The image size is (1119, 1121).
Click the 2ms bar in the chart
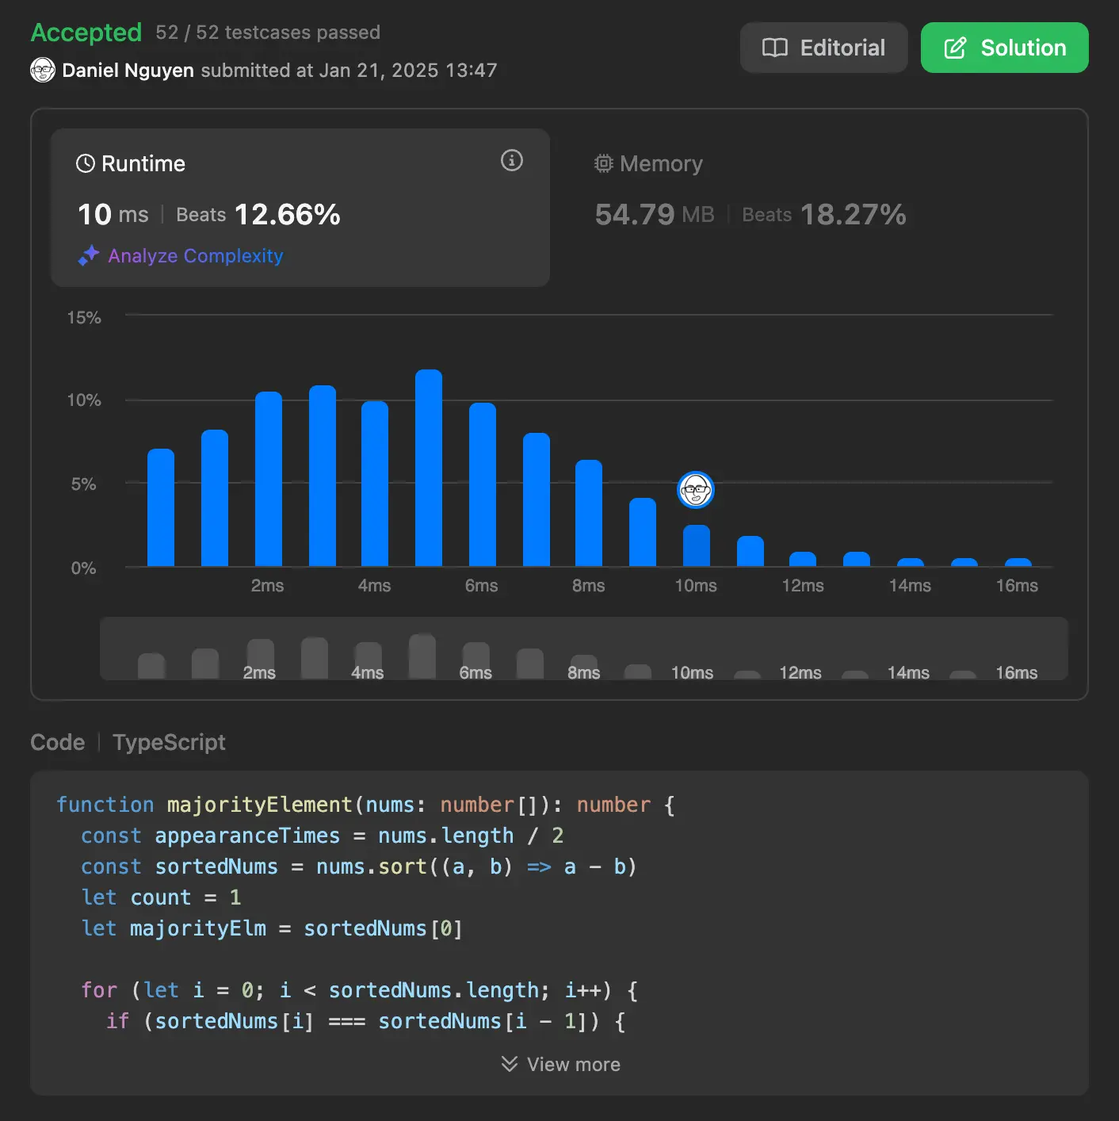[x=269, y=479]
